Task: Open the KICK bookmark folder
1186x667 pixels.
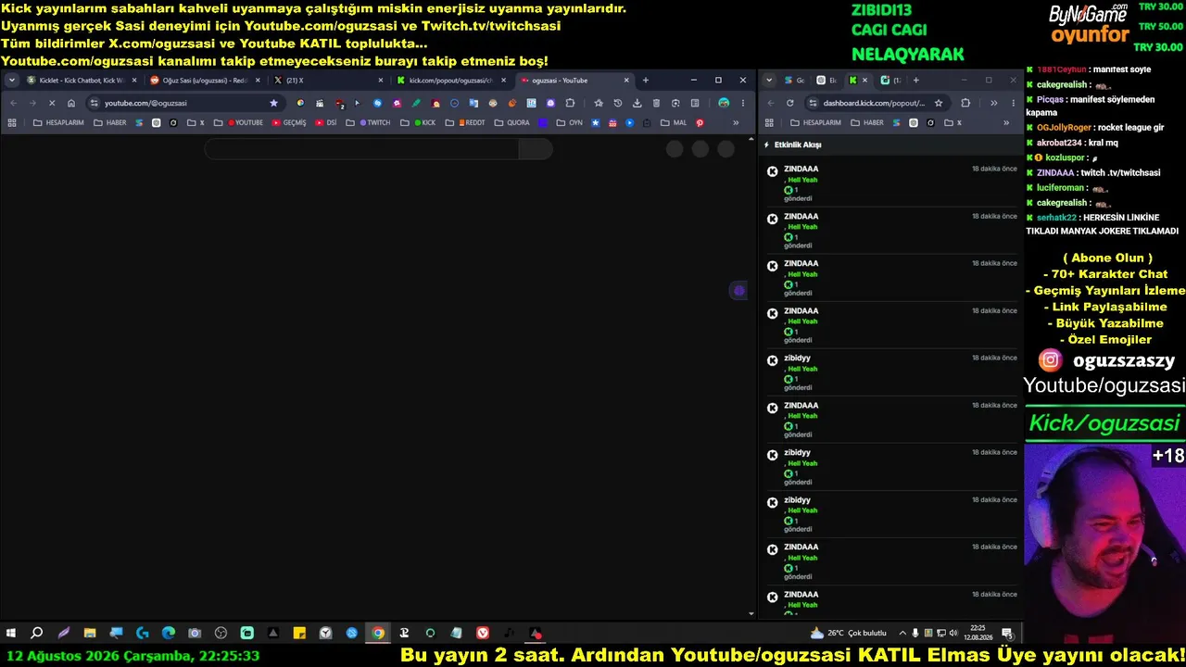Action: [x=418, y=122]
